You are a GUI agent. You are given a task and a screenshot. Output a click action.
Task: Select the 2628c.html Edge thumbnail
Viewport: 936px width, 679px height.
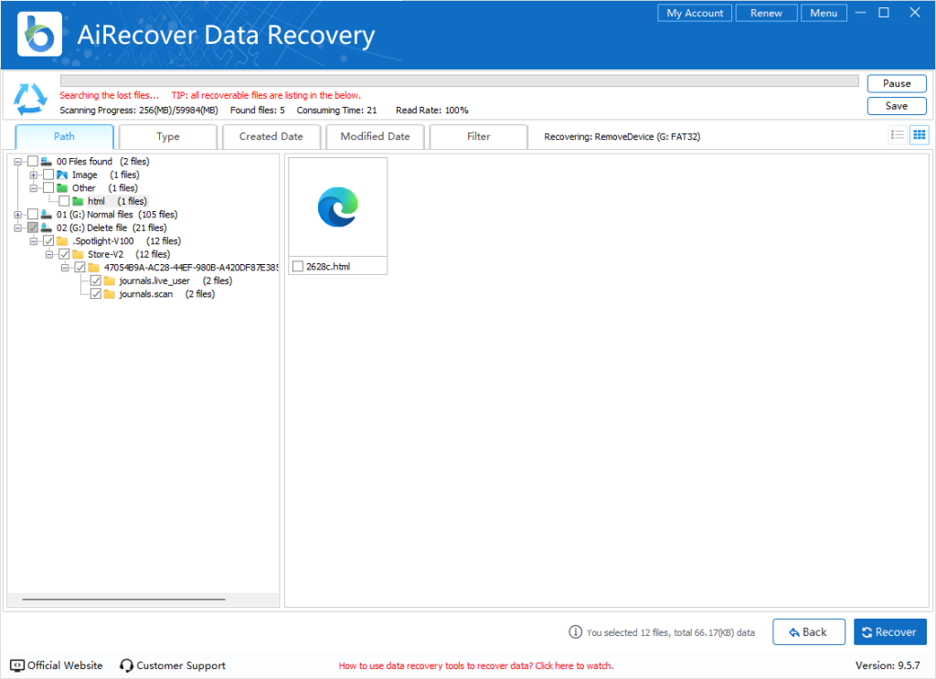[x=338, y=208]
